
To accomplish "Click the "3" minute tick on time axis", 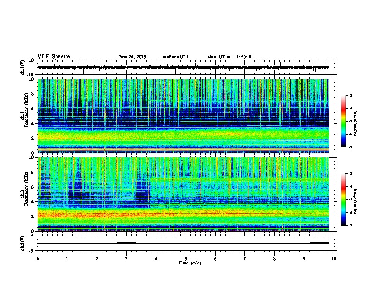I will [x=126, y=259].
